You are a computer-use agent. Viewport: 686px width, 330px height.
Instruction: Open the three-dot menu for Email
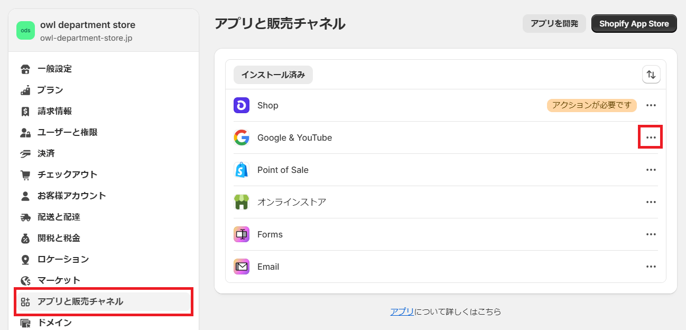[x=651, y=267]
